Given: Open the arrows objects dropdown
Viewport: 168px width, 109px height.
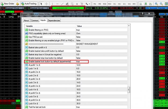Looking at the screenshot, I should pyautogui.click(x=88, y=4).
